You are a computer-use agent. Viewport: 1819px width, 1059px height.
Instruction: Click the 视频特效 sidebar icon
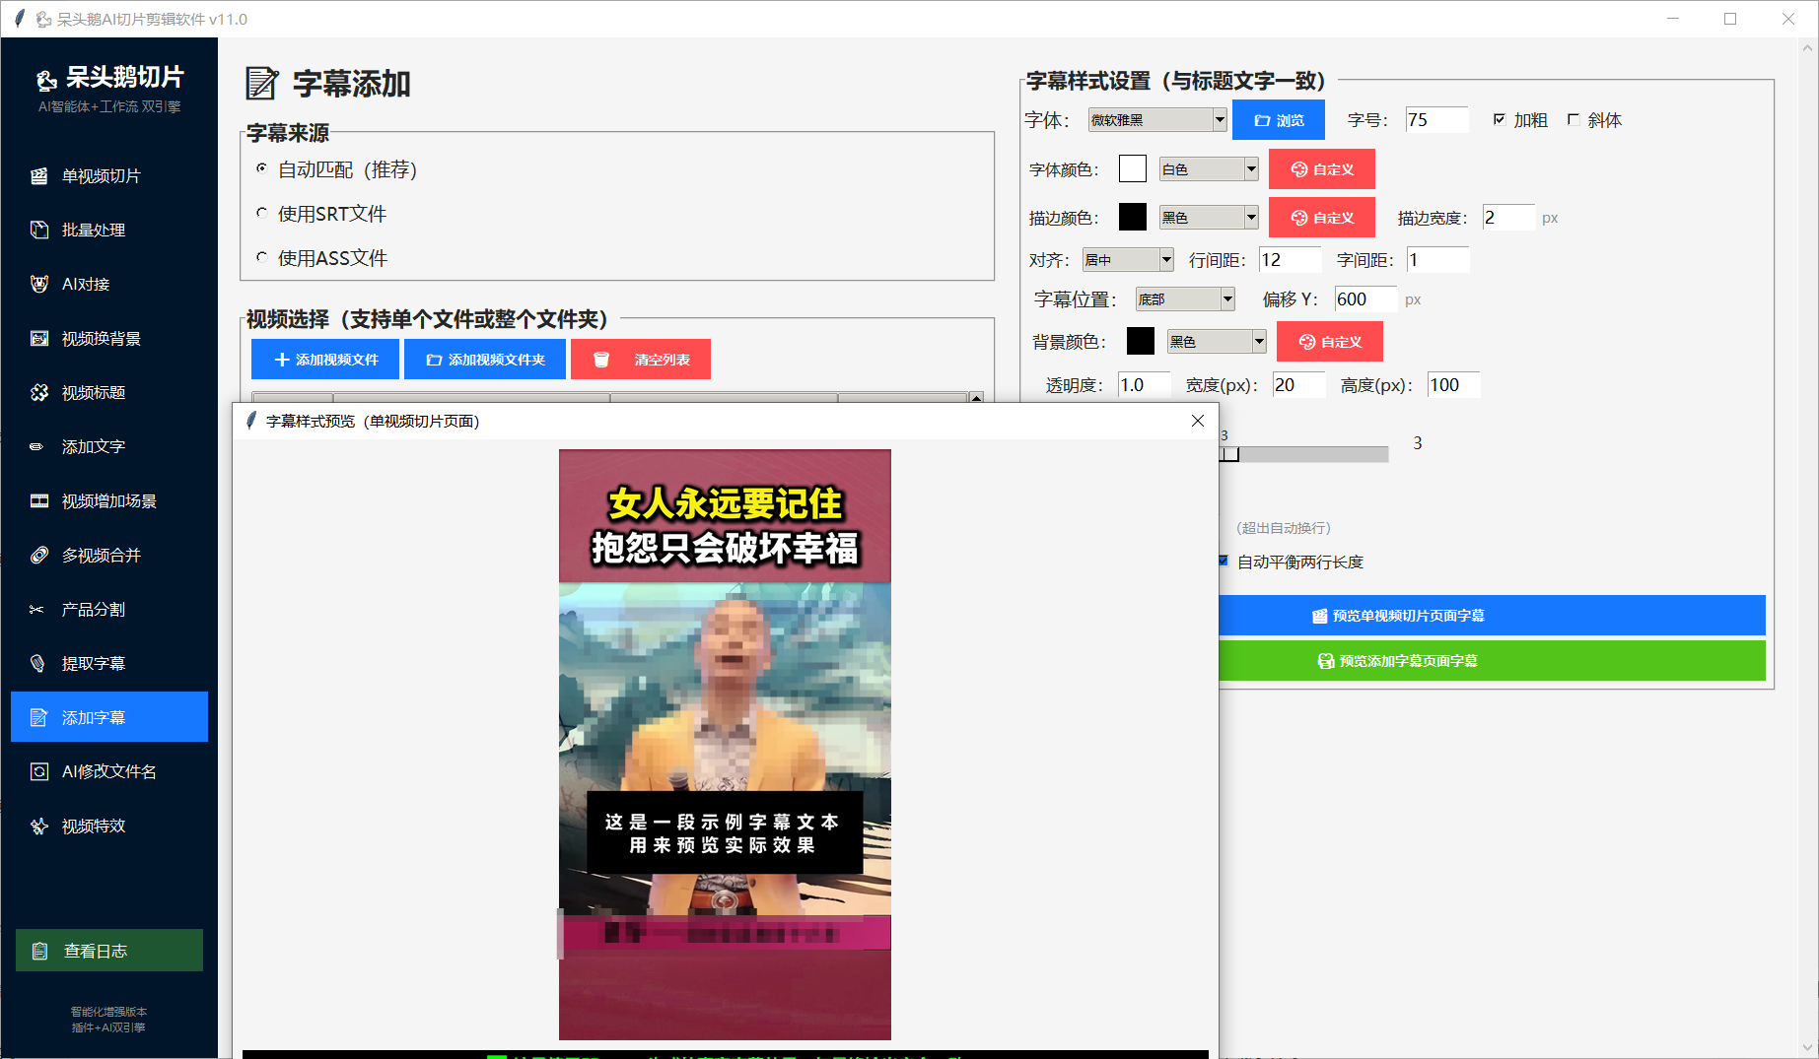(x=39, y=827)
